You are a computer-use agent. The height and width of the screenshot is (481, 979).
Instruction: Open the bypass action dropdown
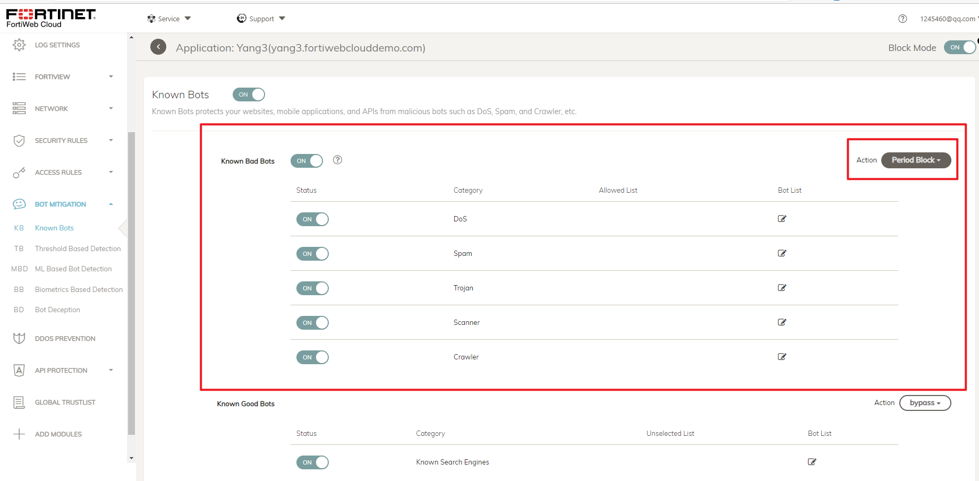point(925,403)
